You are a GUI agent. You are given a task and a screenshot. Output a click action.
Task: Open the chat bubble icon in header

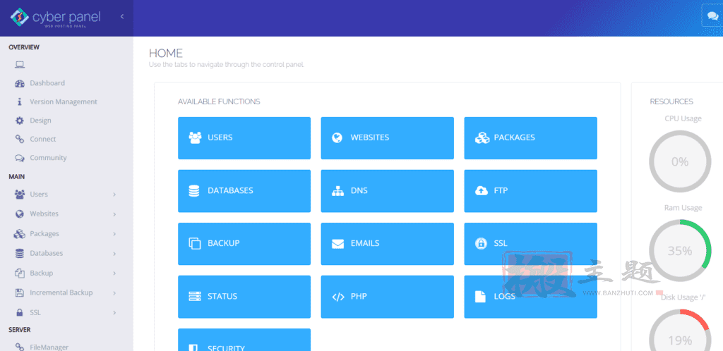coord(712,16)
